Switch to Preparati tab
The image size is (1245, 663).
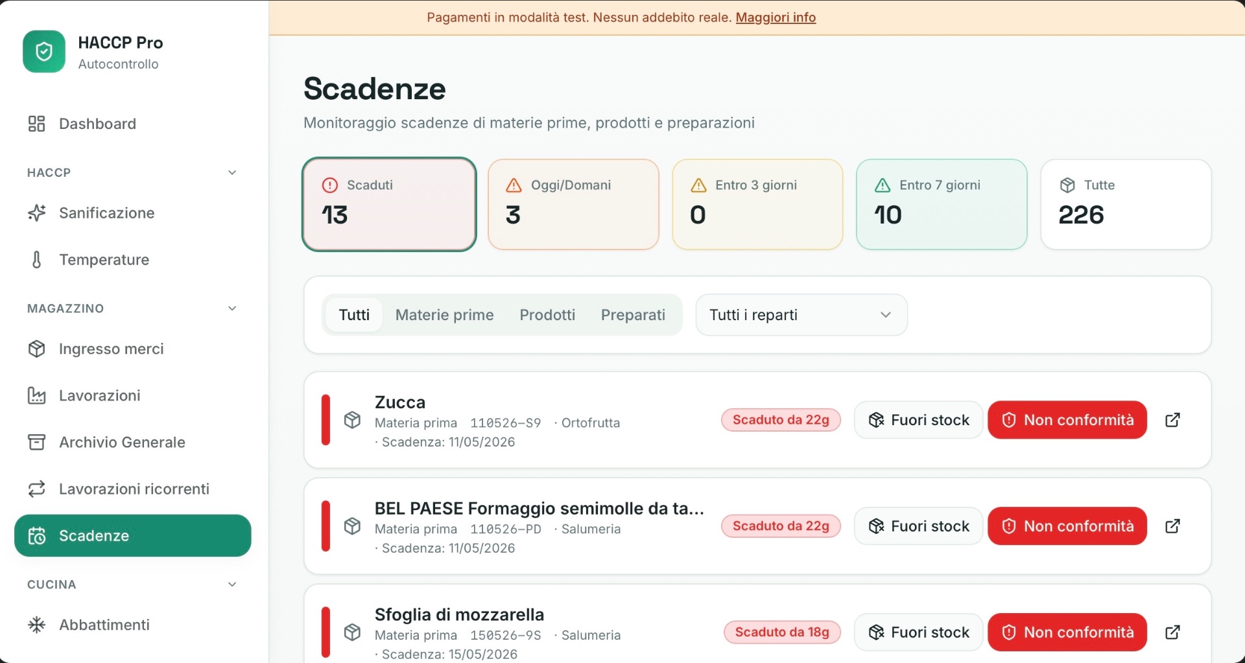(633, 315)
